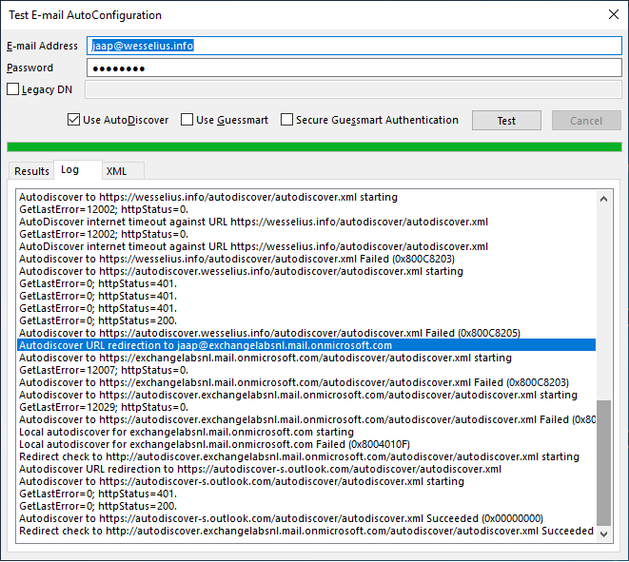Uncheck the Use AutoDiscover checkbox
629x562 pixels.
74,121
